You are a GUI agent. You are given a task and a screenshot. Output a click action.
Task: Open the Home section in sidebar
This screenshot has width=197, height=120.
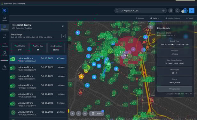(4, 19)
